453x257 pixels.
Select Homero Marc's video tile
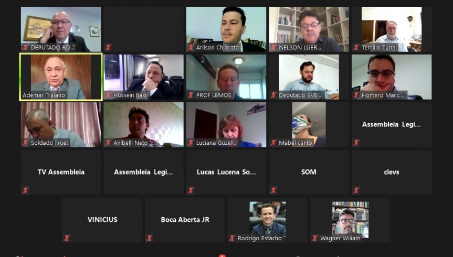tap(392, 77)
